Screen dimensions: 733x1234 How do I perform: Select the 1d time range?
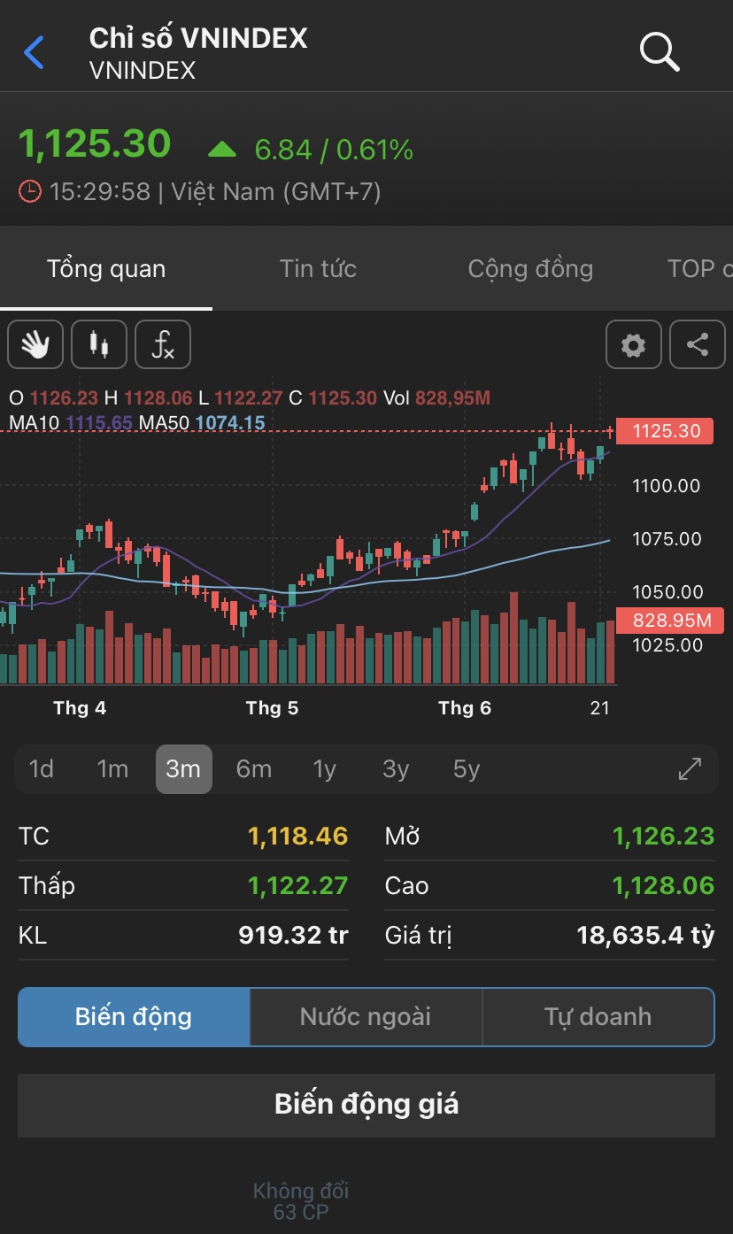[x=42, y=769]
